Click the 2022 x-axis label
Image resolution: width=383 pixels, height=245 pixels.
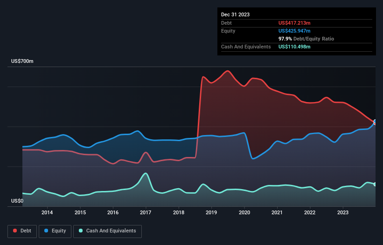(x=310, y=212)
